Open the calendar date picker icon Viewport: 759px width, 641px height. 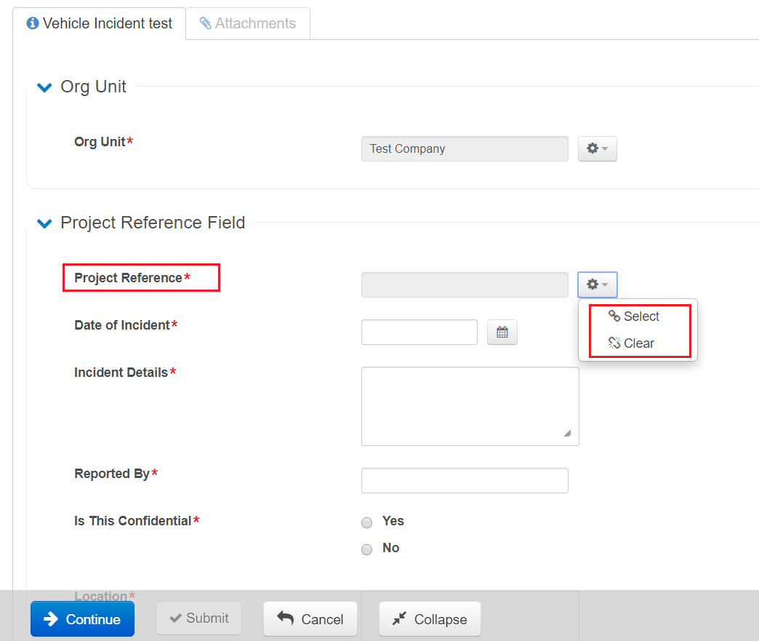click(x=502, y=333)
